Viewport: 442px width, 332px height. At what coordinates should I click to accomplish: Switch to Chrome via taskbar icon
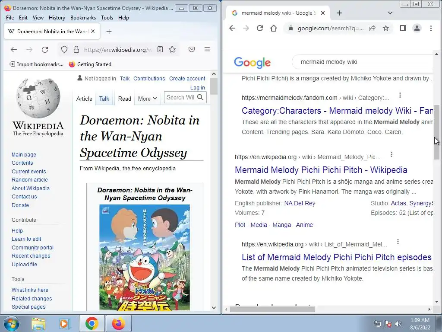[92, 323]
